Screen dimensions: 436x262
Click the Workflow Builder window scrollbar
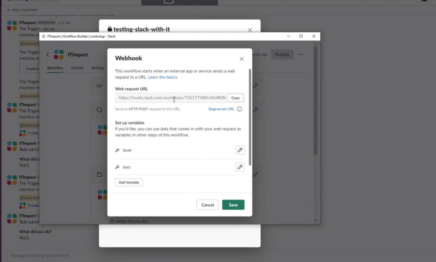316,100
